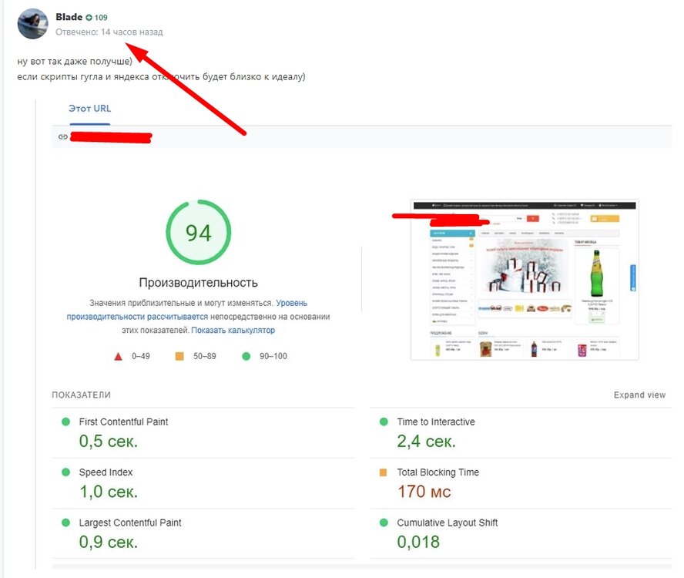Click green dot beside Cumulative Layout Shift
The width and height of the screenshot is (684, 578).
(x=384, y=523)
